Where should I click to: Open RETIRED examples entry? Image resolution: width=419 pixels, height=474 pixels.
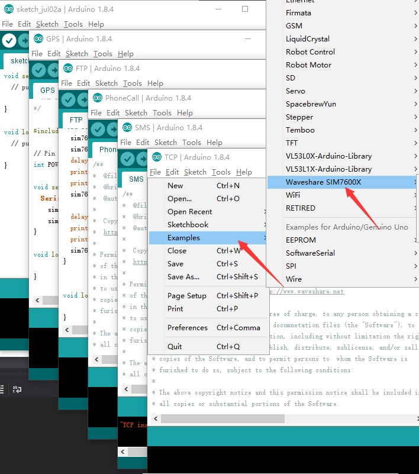343,208
